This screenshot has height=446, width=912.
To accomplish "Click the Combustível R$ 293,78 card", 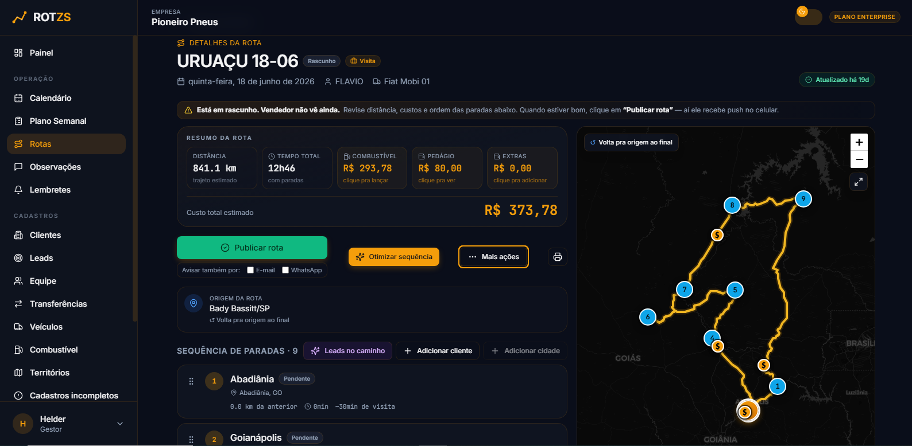I will (372, 168).
